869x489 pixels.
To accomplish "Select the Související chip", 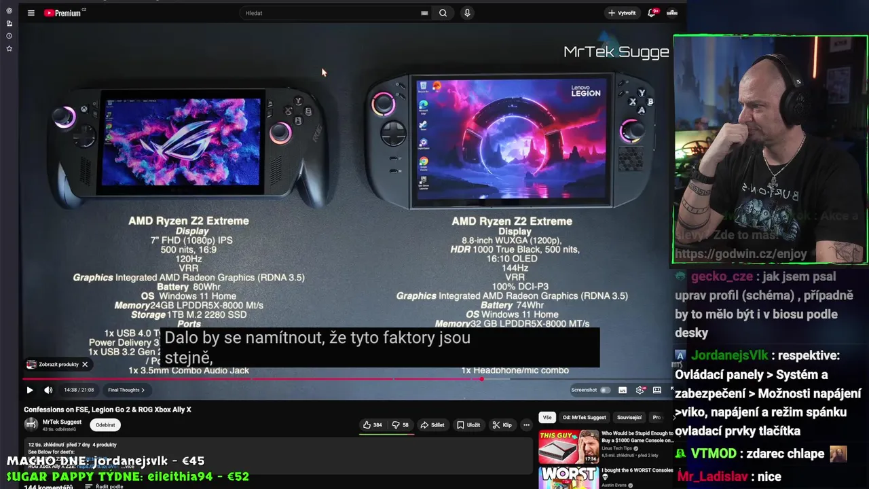I will point(629,417).
